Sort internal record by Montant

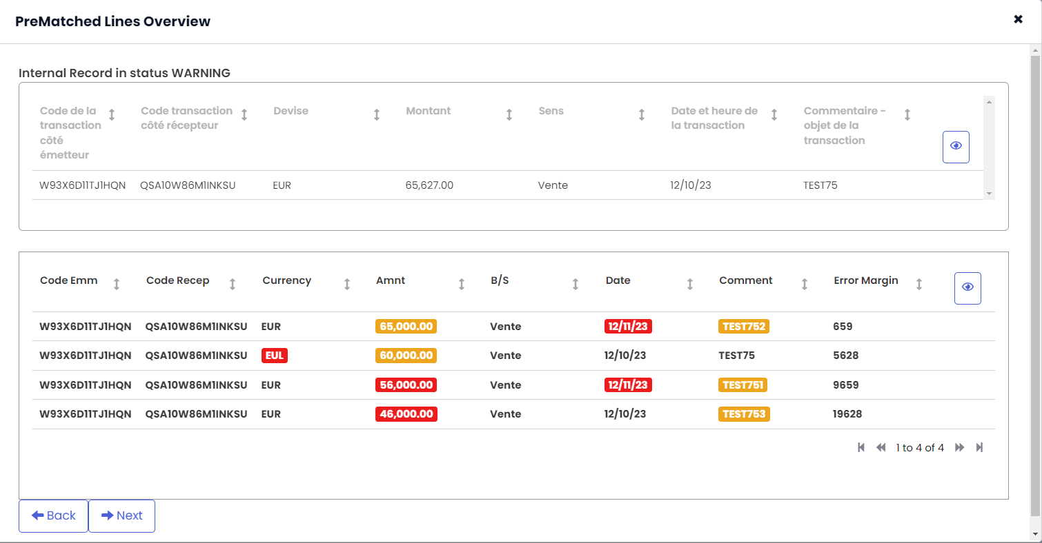point(509,114)
